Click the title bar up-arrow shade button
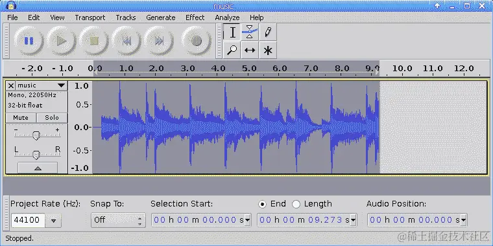Screen dimensions: 493x246 click(437, 6)
